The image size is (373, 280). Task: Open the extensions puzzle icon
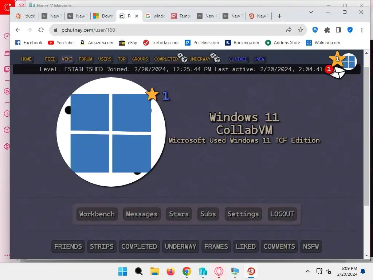click(x=327, y=30)
